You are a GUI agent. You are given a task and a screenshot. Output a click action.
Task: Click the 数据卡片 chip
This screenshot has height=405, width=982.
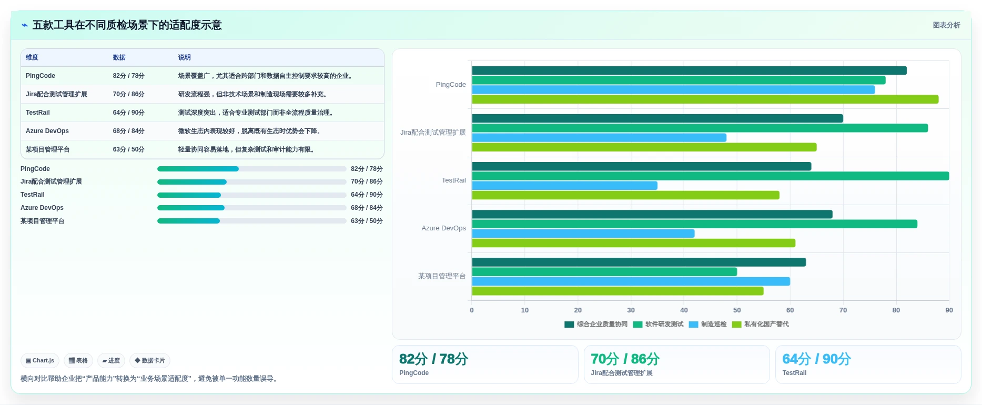[150, 360]
